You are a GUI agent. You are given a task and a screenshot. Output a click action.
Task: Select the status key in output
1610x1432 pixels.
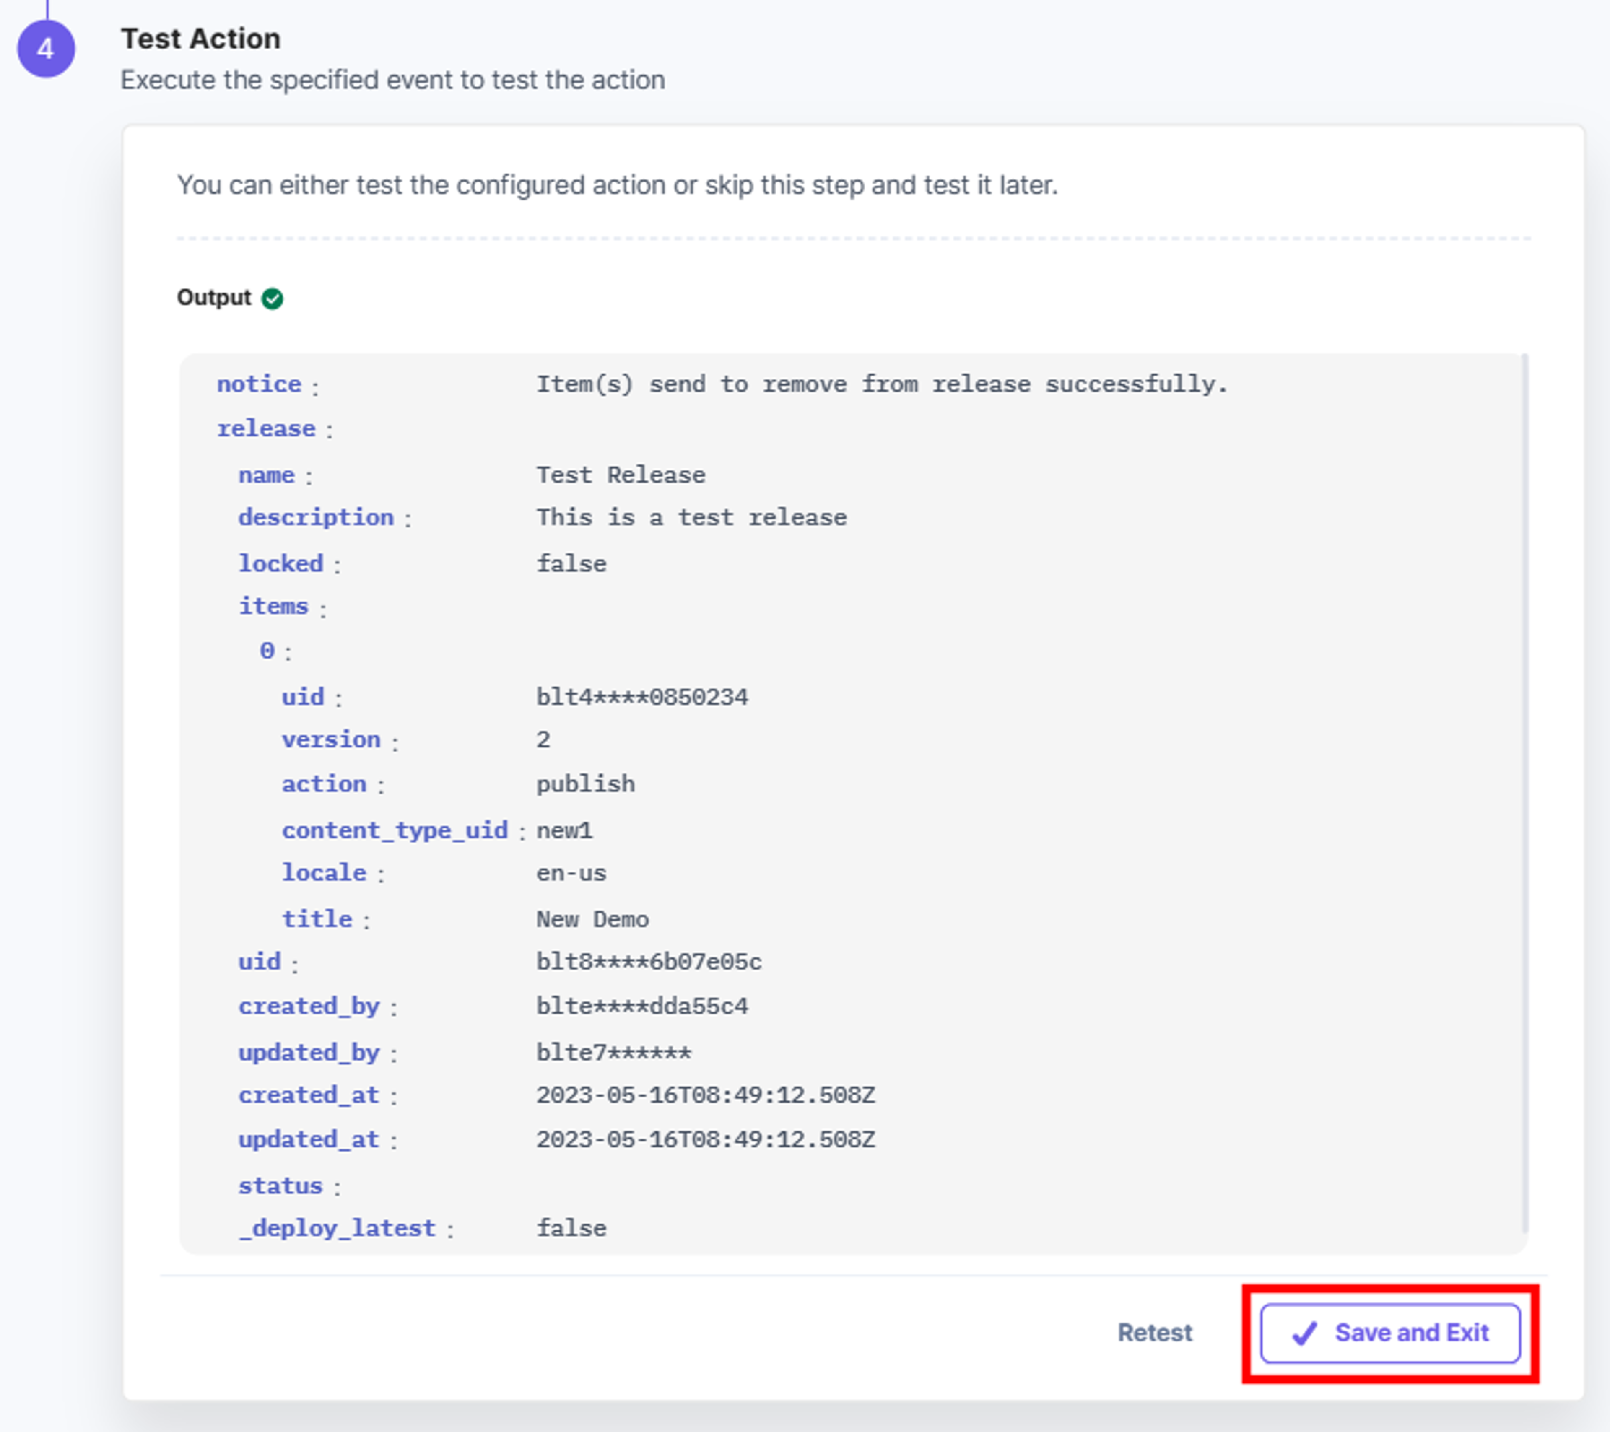tap(280, 1186)
